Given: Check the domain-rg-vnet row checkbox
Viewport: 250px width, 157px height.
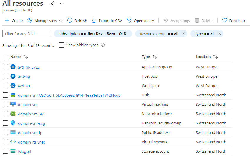Looking at the screenshot, I should pos(5,141).
